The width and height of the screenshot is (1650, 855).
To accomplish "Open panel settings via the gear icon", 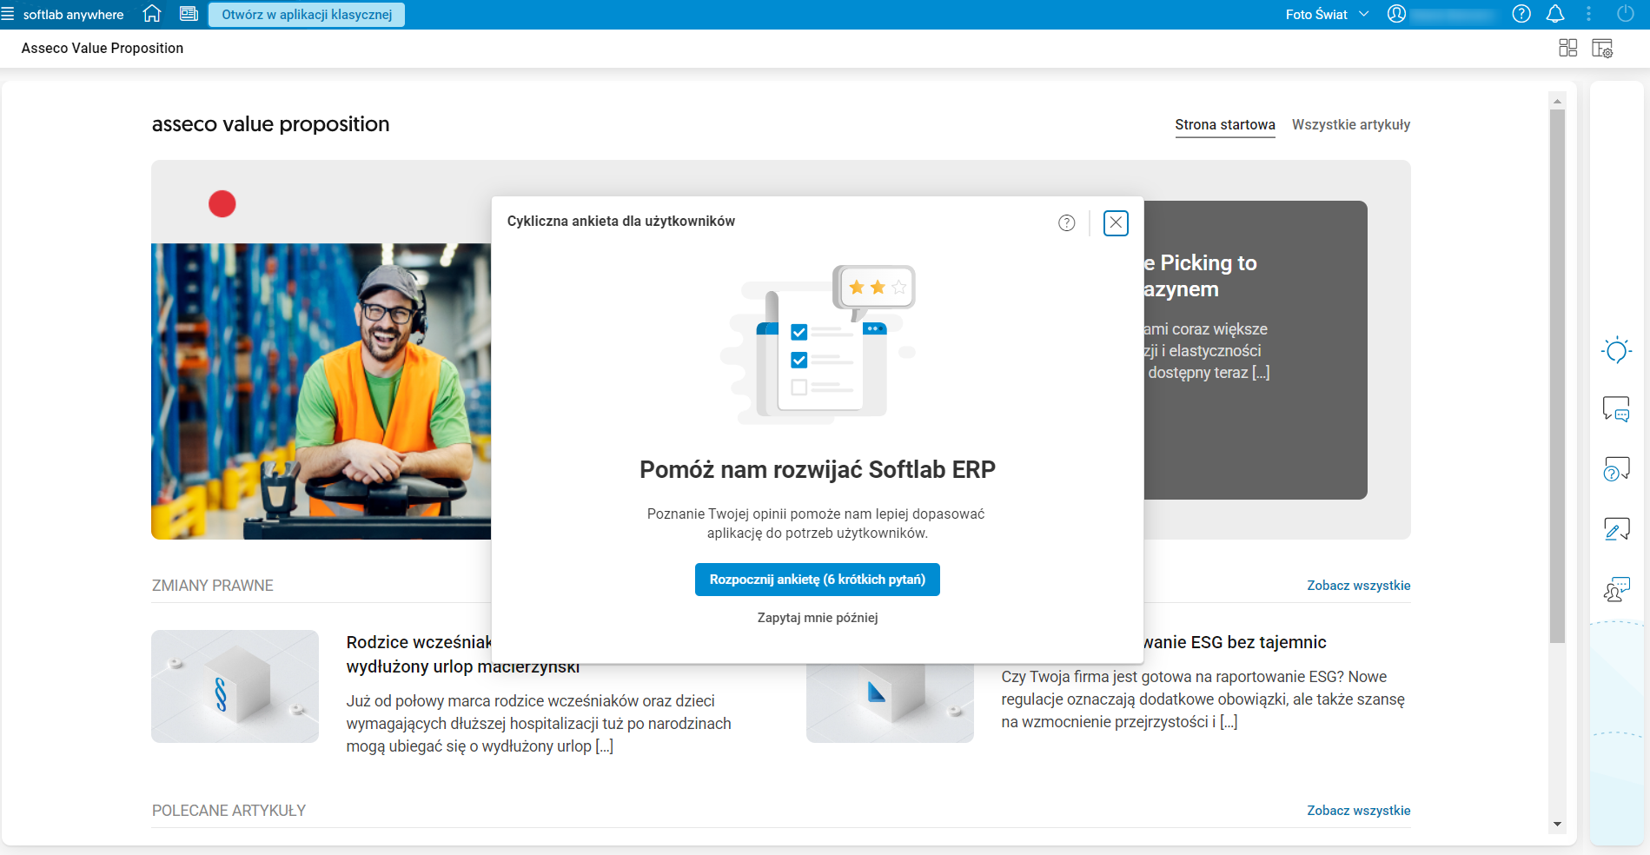I will [x=1603, y=48].
